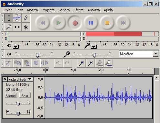Start recording with the red Record button
Screen dimensions: 160x123
click(75, 23)
